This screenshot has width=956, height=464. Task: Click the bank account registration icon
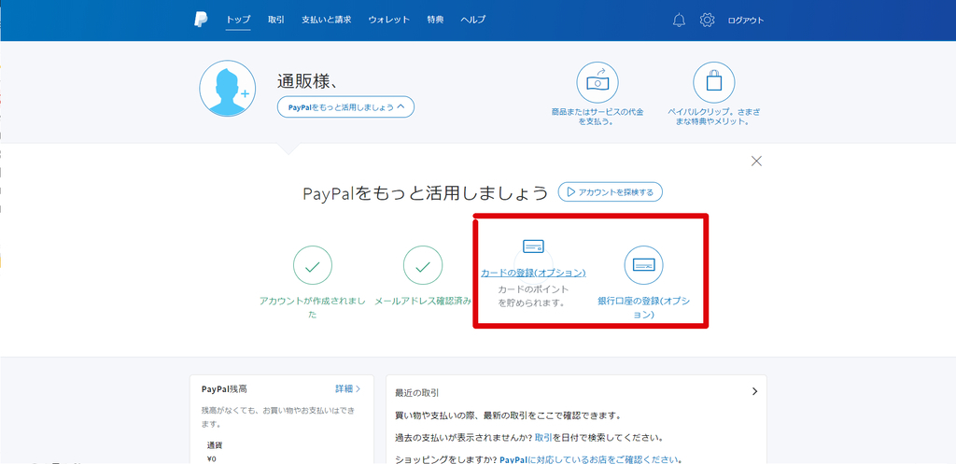pyautogui.click(x=644, y=265)
